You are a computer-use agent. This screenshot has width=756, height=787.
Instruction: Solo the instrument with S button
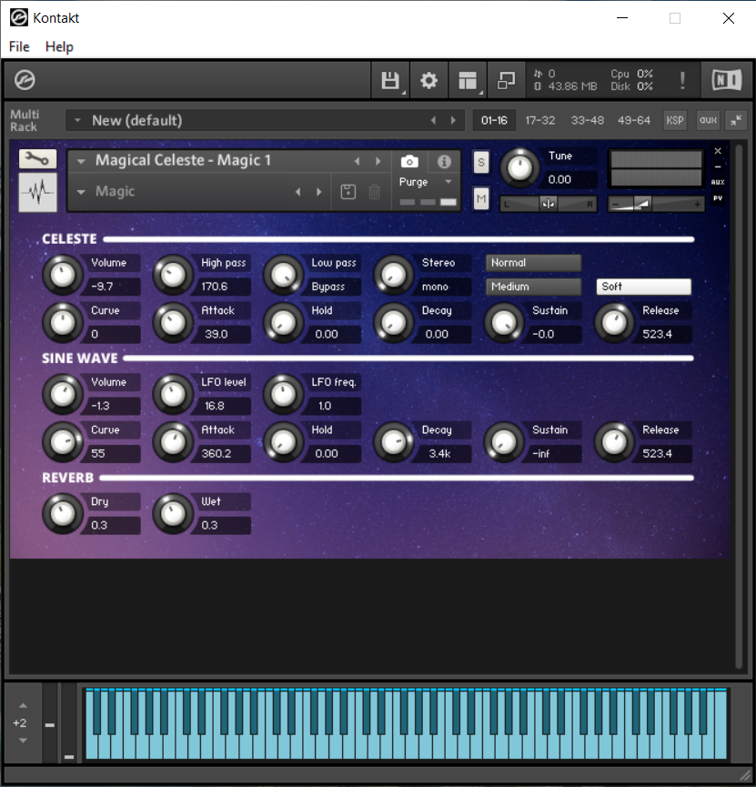point(481,162)
